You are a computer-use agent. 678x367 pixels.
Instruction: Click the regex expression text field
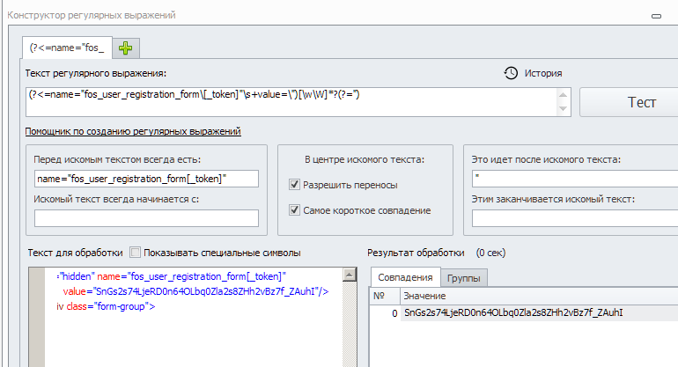[282, 95]
